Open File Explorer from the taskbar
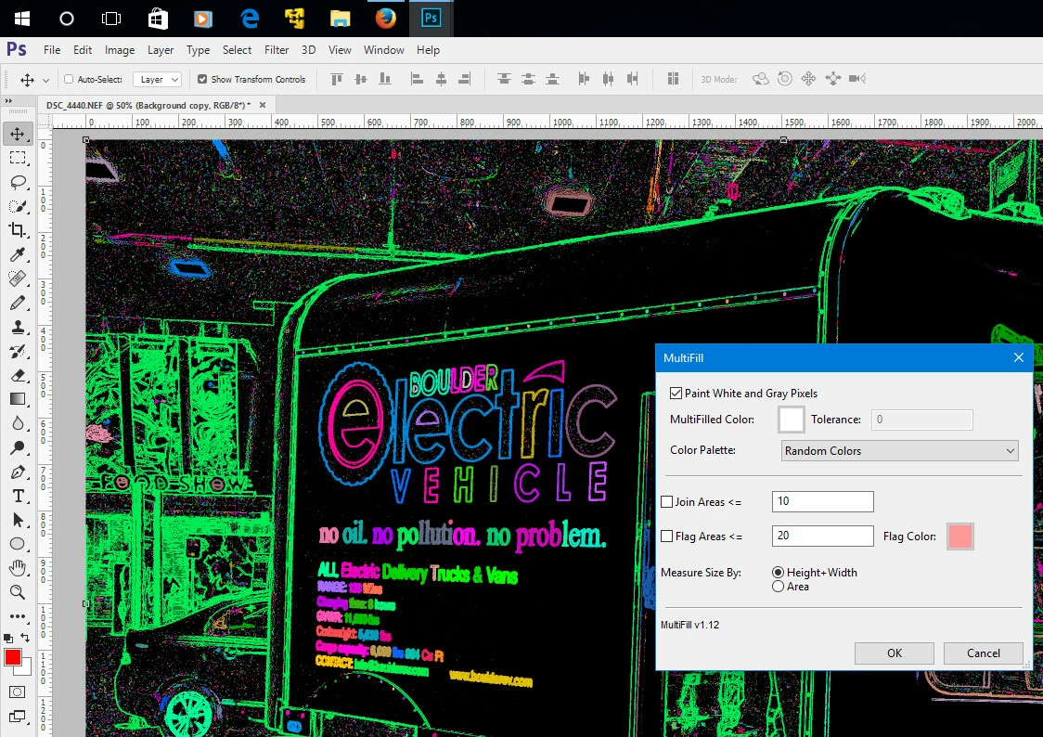This screenshot has height=737, width=1043. tap(340, 18)
